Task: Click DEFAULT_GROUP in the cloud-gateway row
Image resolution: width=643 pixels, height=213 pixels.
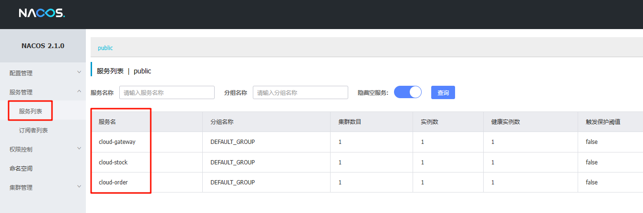Action: pyautogui.click(x=233, y=142)
